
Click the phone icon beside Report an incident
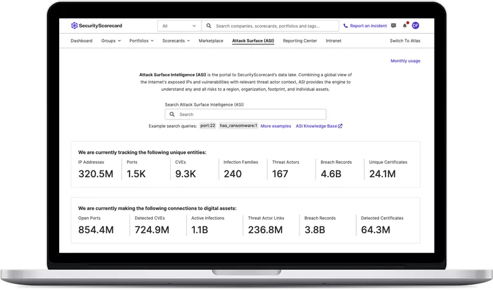pyautogui.click(x=346, y=26)
